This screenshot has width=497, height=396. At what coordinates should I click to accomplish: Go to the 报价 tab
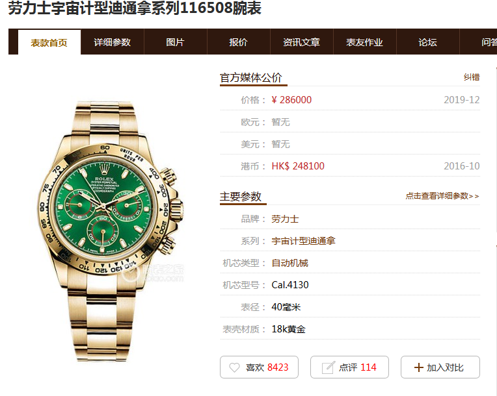[x=238, y=42]
